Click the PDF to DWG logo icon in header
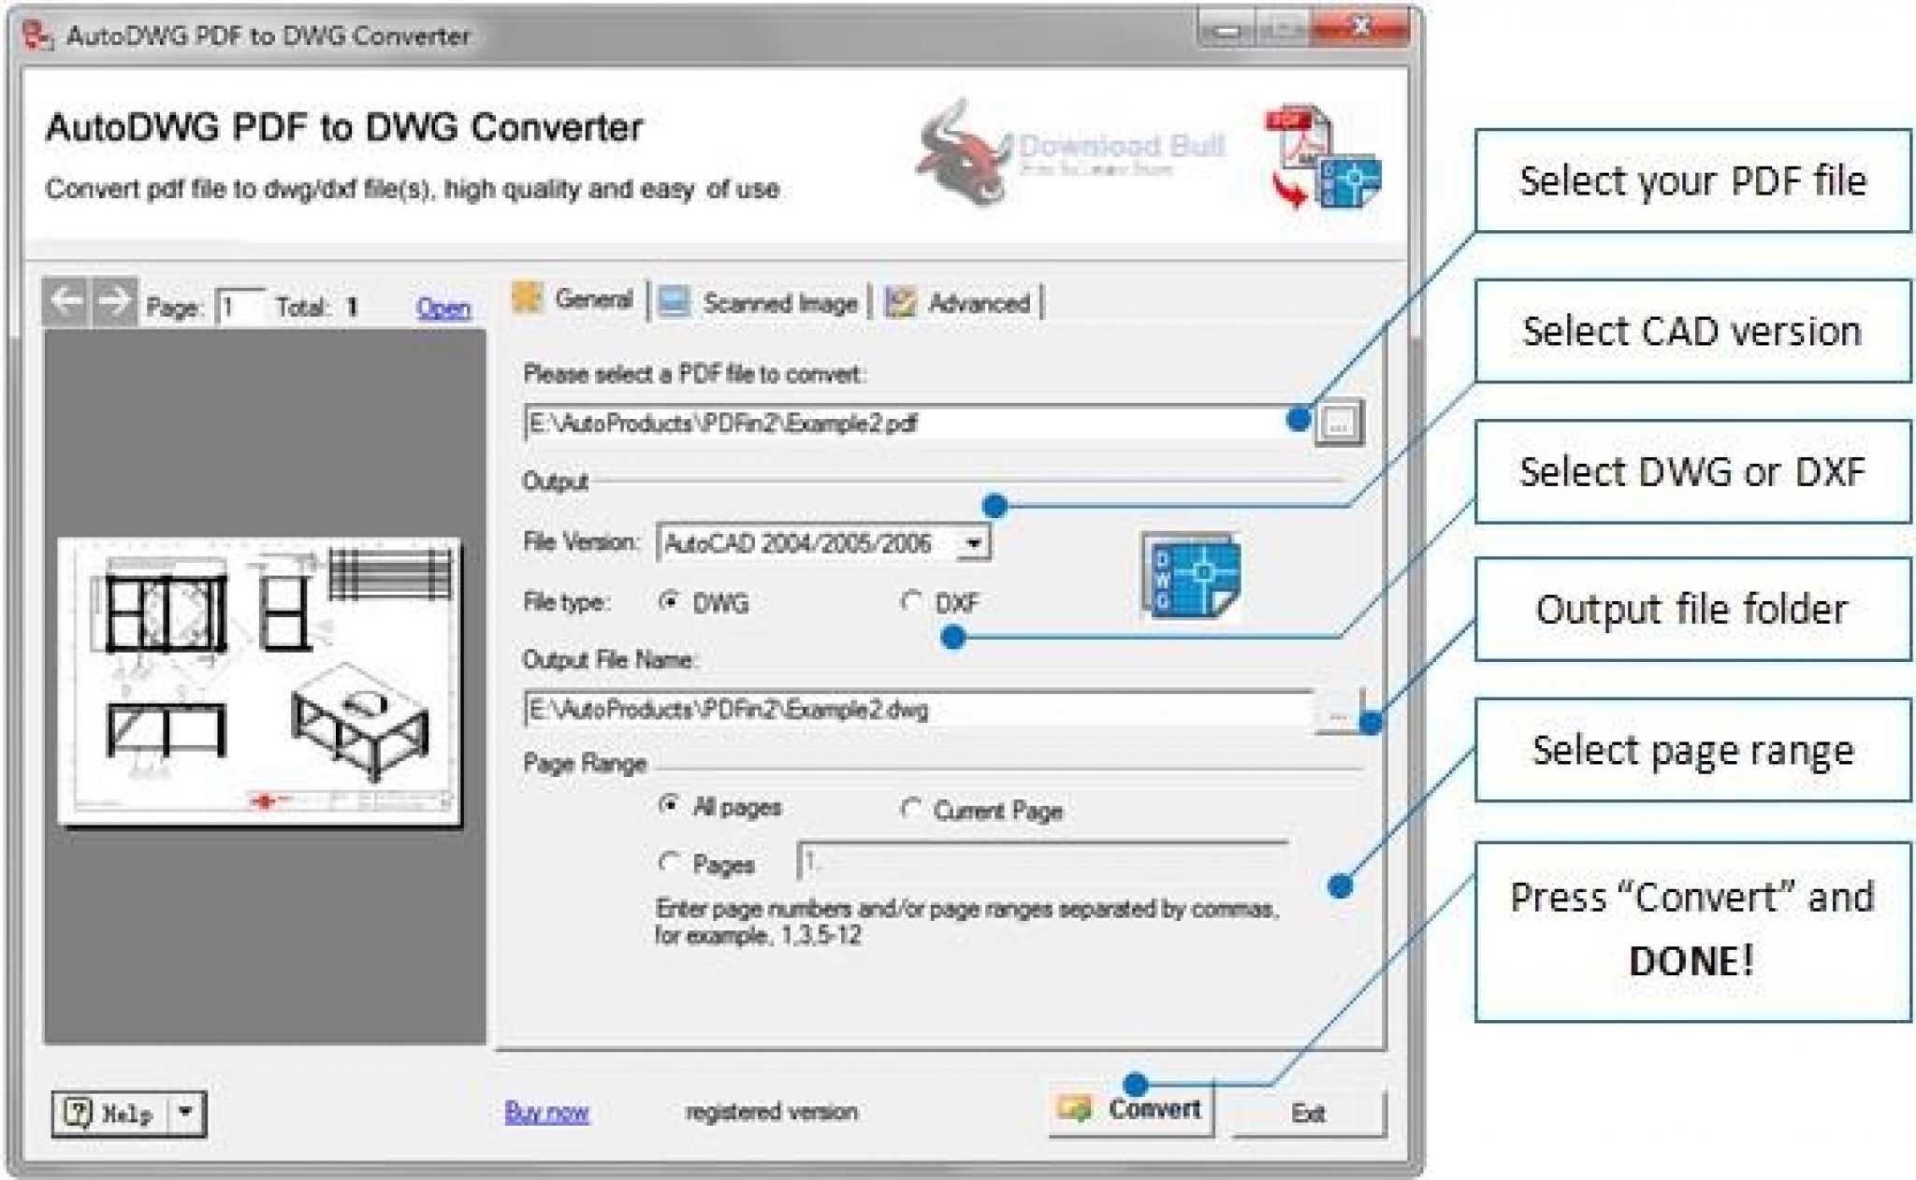The image size is (1916, 1180). (1323, 157)
